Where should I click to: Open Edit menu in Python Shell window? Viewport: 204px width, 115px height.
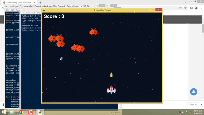[x=28, y=13]
